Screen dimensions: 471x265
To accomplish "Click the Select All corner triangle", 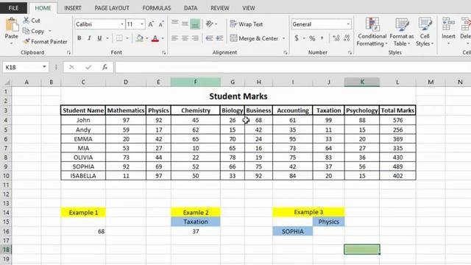I will tap(7, 82).
